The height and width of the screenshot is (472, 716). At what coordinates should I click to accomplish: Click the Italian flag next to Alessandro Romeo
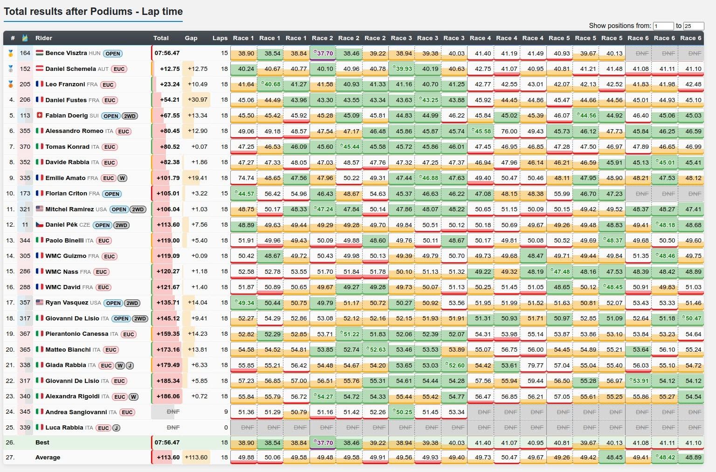click(x=40, y=131)
